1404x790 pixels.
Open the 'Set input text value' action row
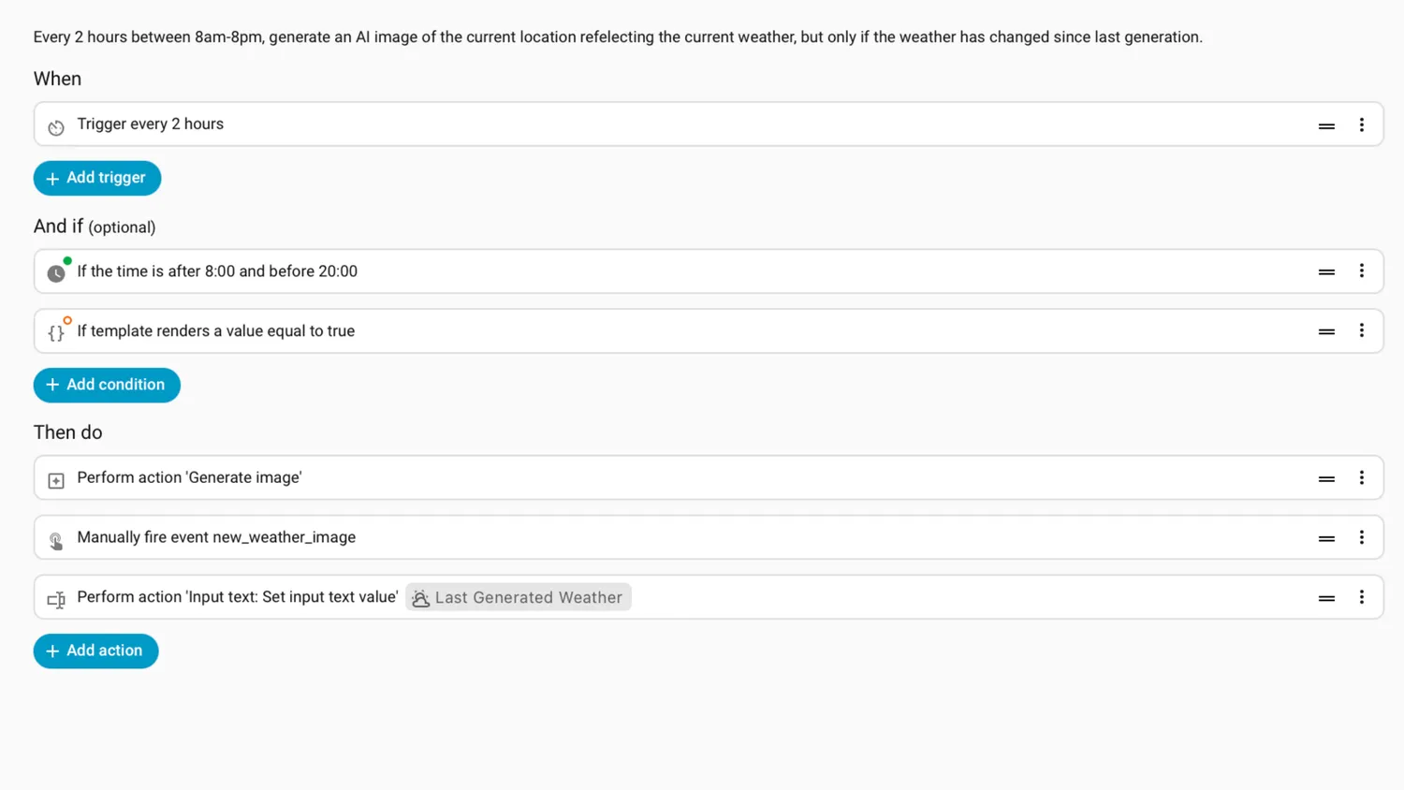pyautogui.click(x=709, y=597)
